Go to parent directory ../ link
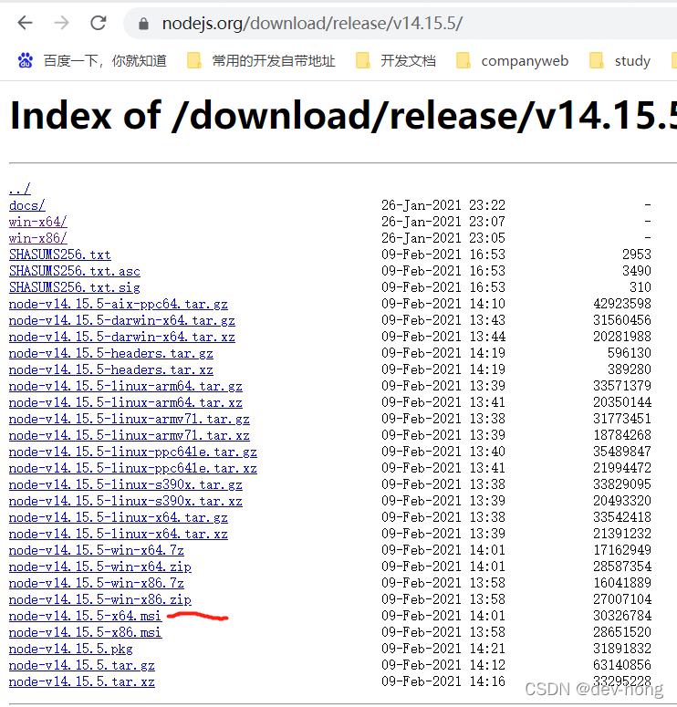Image resolution: width=677 pixels, height=707 pixels. 20,189
